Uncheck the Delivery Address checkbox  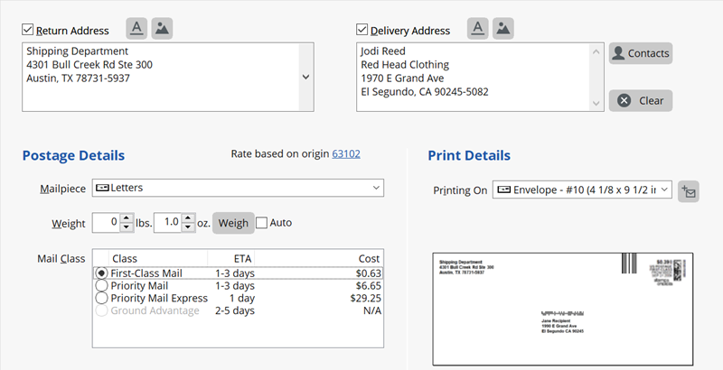tap(362, 30)
